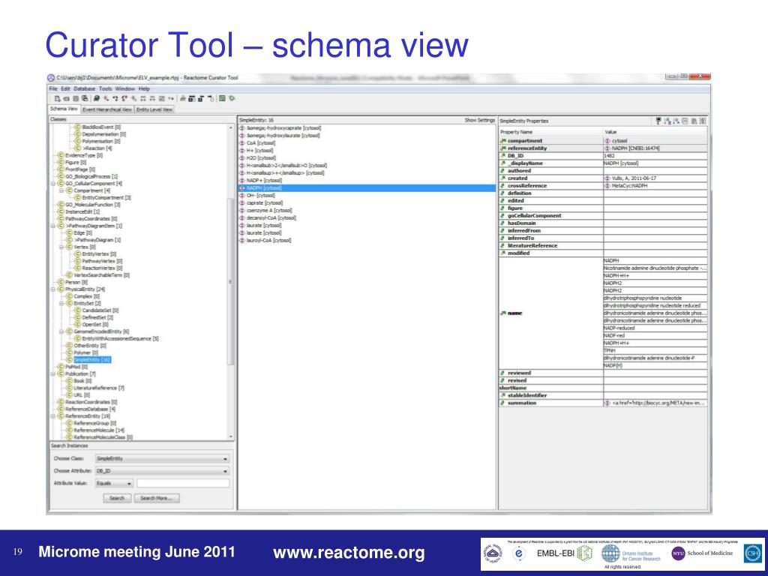
Task: Open the Equals operator dropdown
Action: click(x=114, y=484)
